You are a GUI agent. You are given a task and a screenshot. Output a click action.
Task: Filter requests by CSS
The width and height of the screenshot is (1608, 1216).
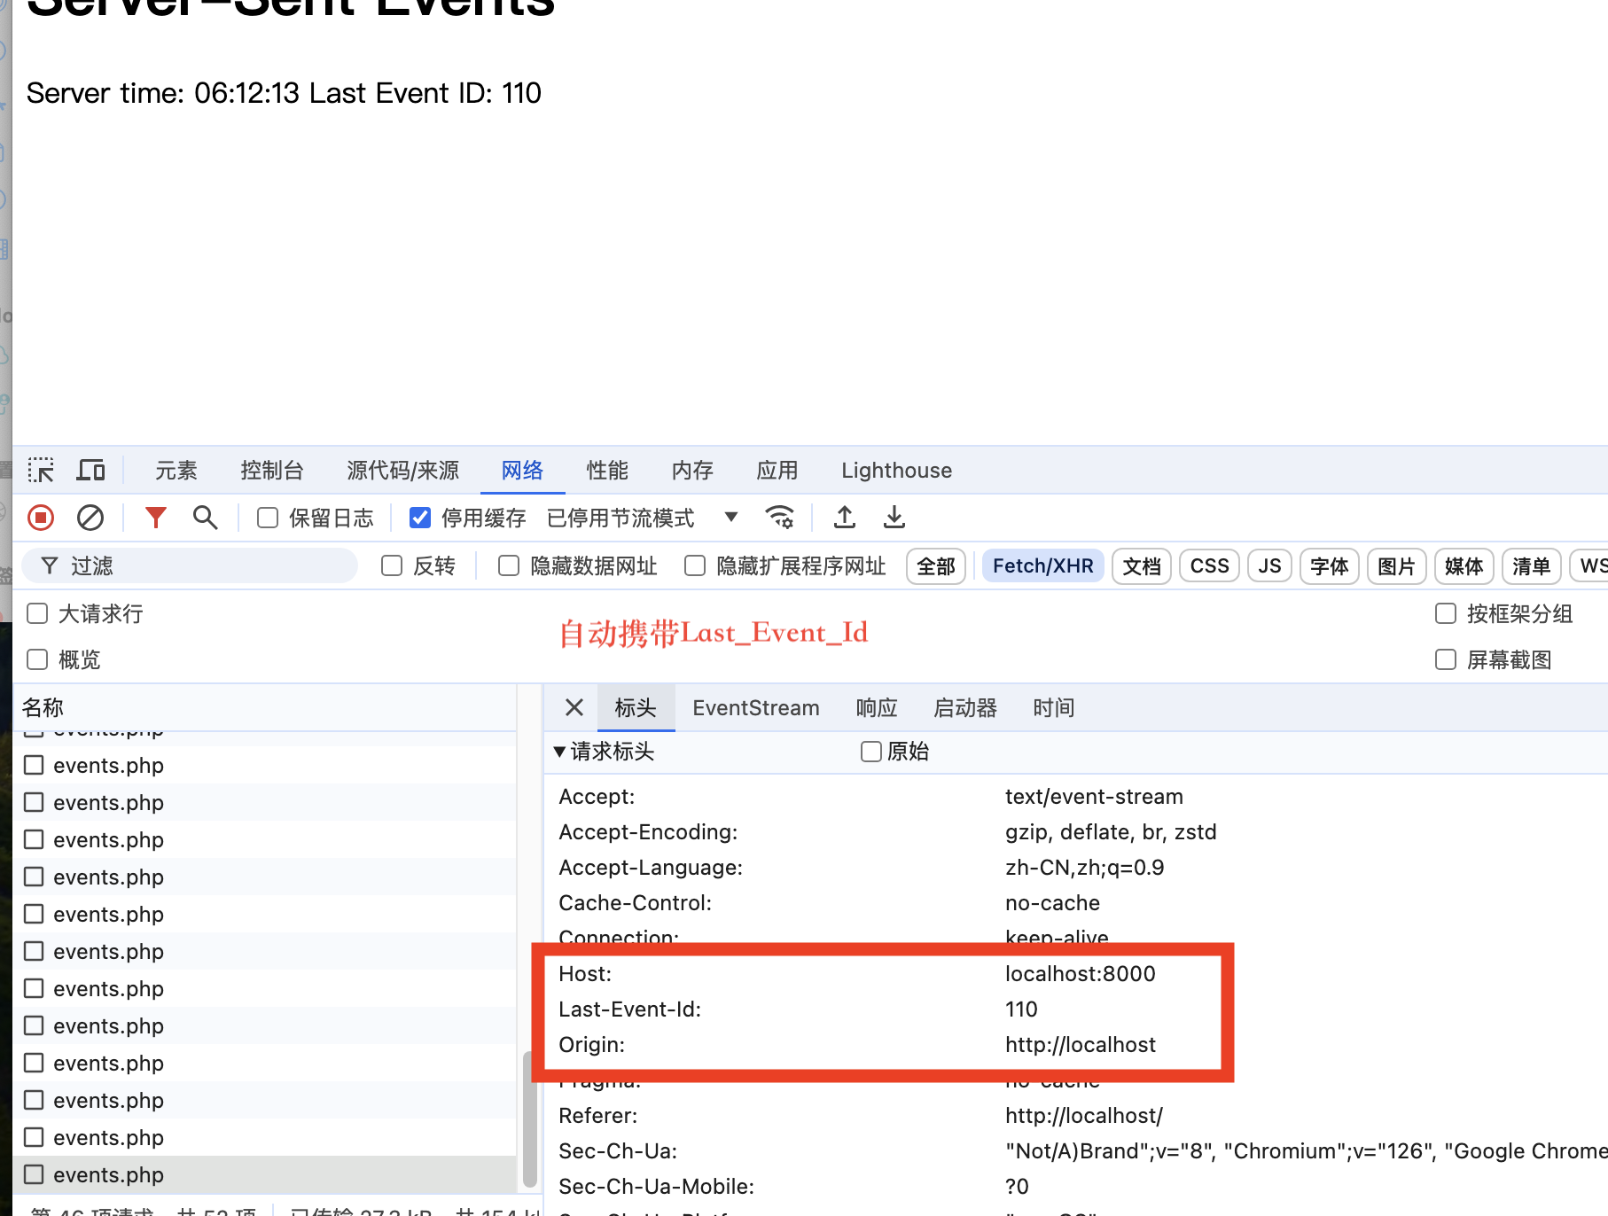click(1209, 565)
